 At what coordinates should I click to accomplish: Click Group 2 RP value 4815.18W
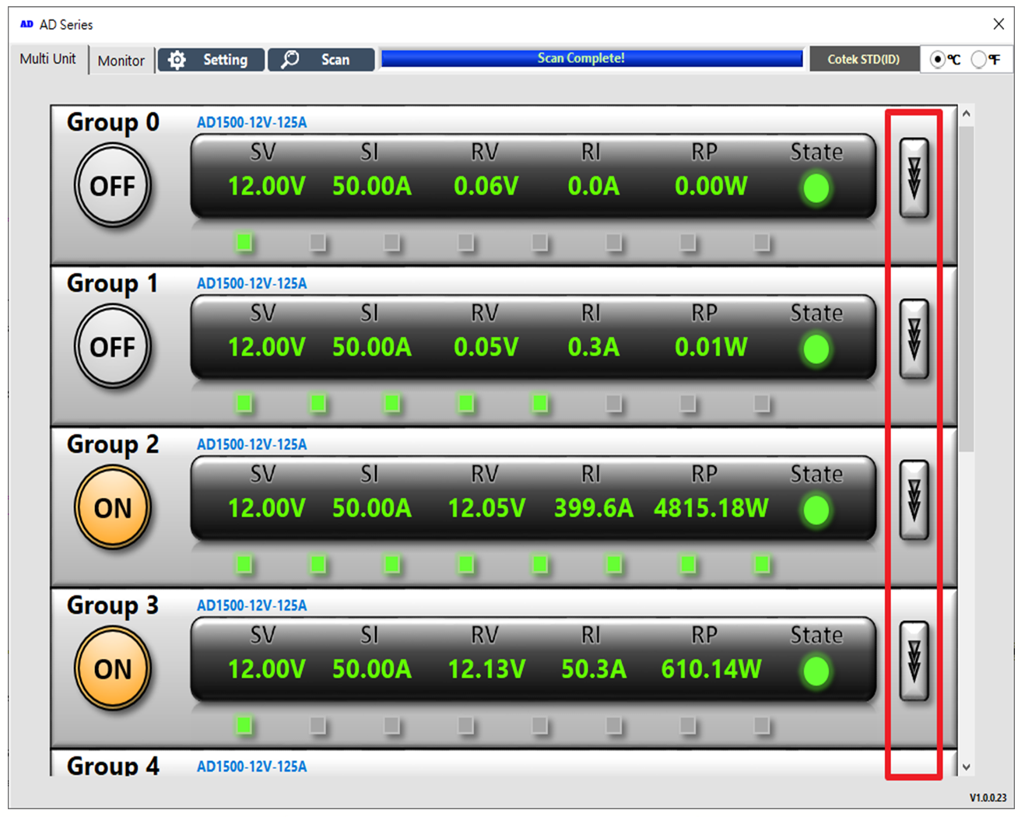tap(711, 508)
